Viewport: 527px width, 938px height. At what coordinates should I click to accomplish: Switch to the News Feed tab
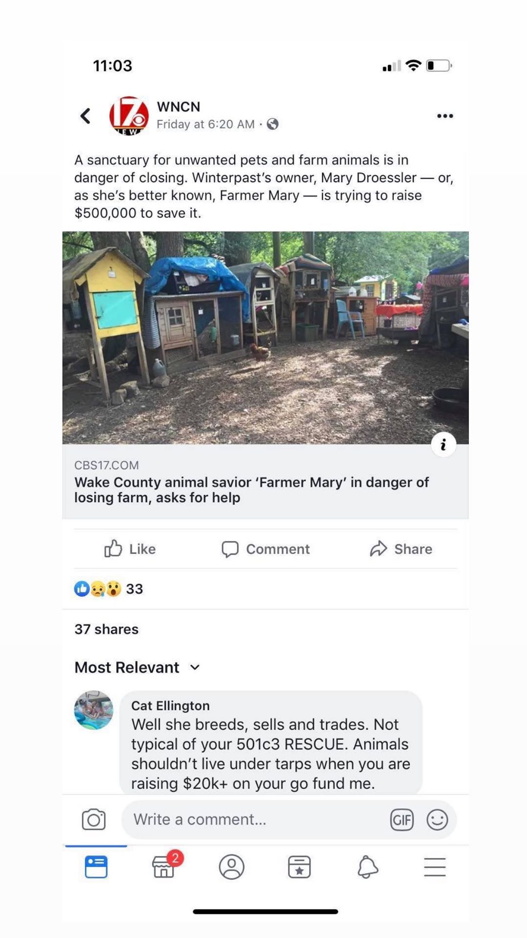(96, 867)
